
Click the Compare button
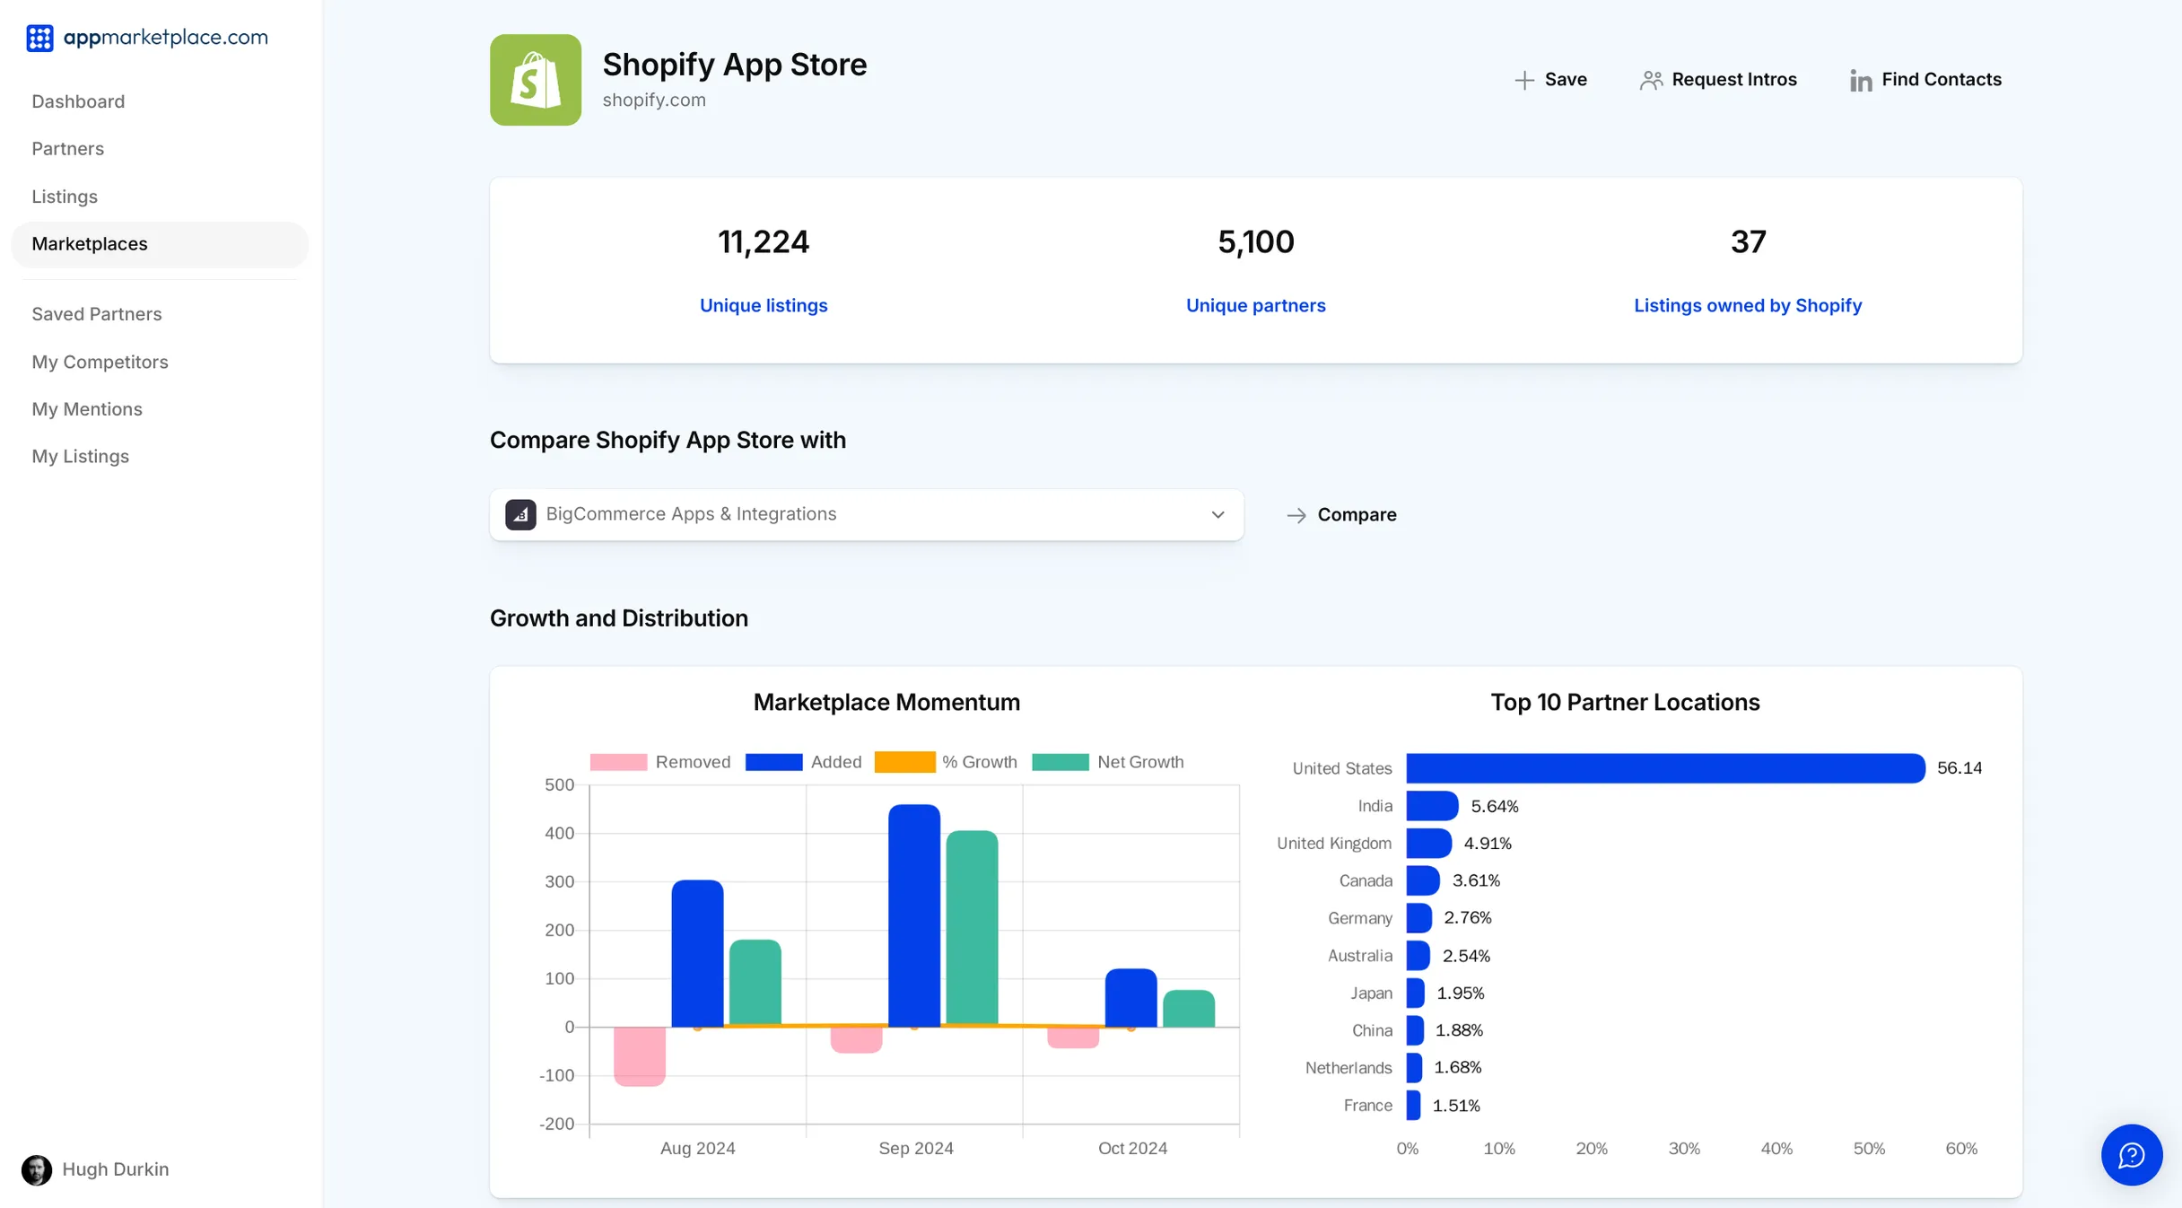pyautogui.click(x=1341, y=515)
